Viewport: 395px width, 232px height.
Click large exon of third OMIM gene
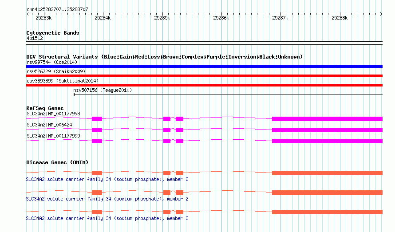[327, 212]
